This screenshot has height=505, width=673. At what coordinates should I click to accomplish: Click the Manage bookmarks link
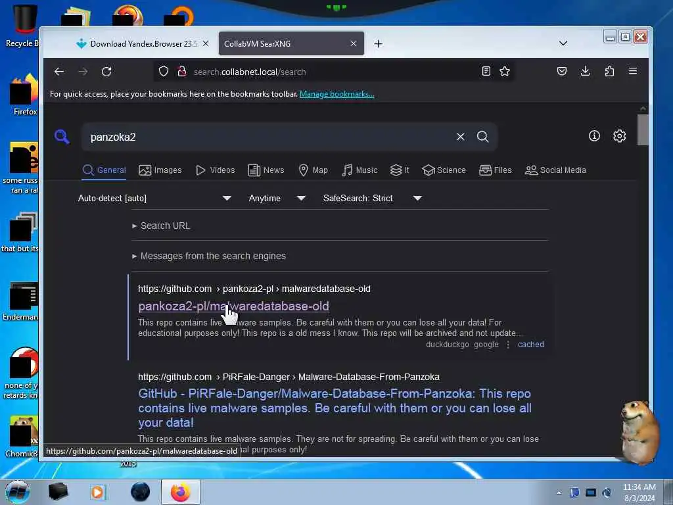point(337,94)
